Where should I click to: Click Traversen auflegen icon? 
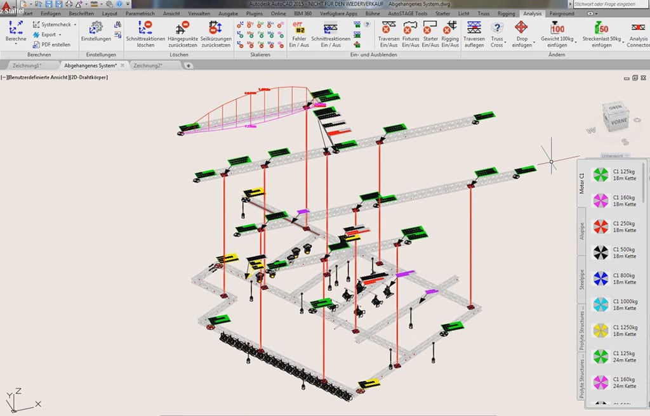pos(474,27)
